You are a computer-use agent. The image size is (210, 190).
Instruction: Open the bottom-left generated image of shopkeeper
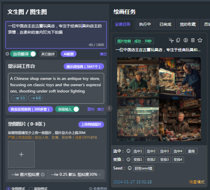138,120
